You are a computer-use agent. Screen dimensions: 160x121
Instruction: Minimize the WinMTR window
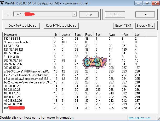point(140,3)
